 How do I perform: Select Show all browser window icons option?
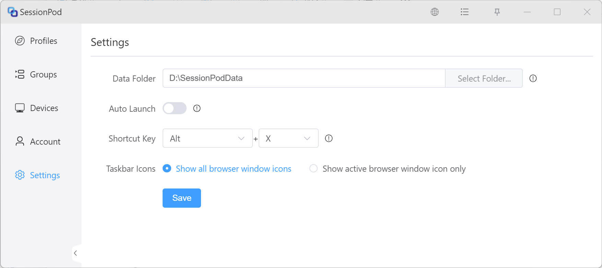pos(227,169)
